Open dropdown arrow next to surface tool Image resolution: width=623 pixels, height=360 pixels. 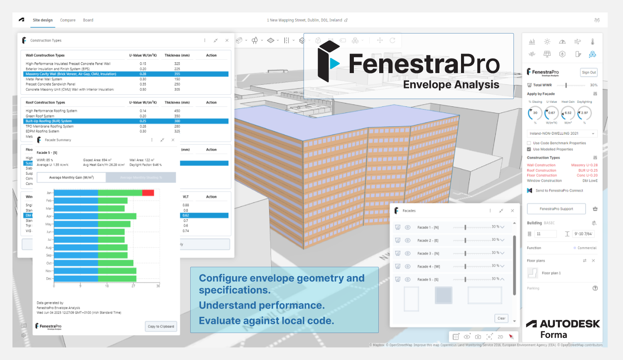tap(278, 41)
